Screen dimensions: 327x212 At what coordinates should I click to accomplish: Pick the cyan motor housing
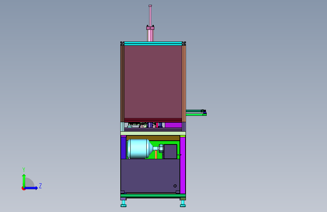click(139, 148)
